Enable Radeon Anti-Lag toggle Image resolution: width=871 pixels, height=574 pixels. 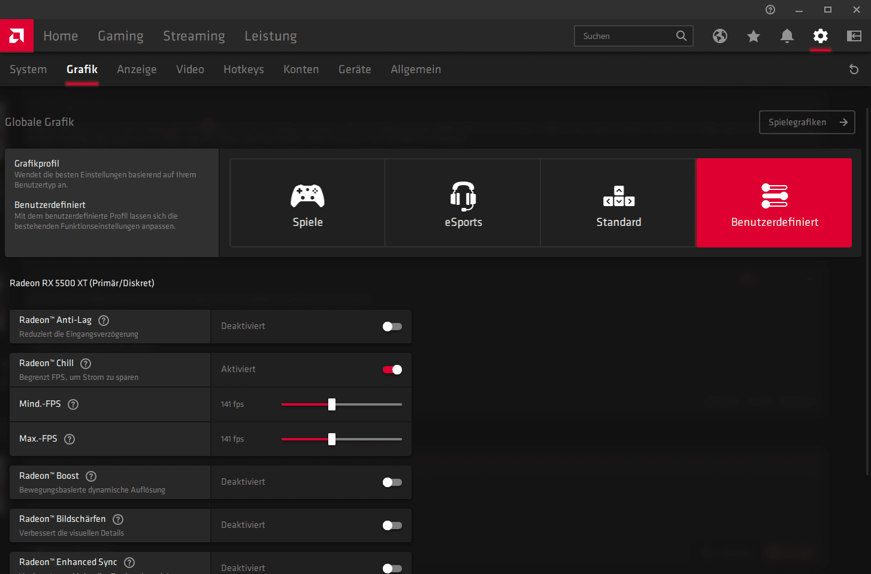[x=392, y=327]
